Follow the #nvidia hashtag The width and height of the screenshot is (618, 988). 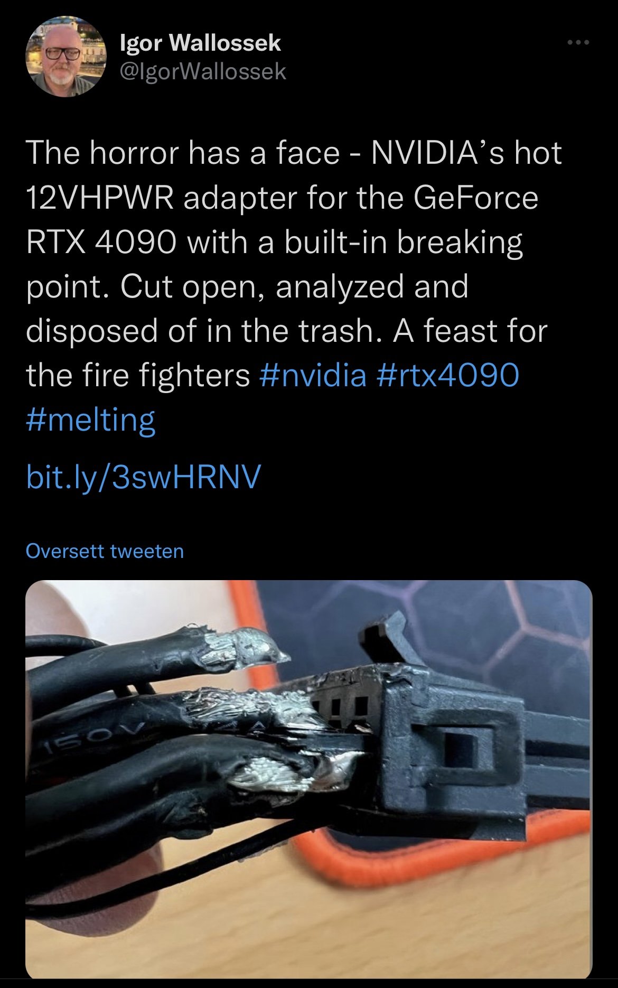[313, 375]
